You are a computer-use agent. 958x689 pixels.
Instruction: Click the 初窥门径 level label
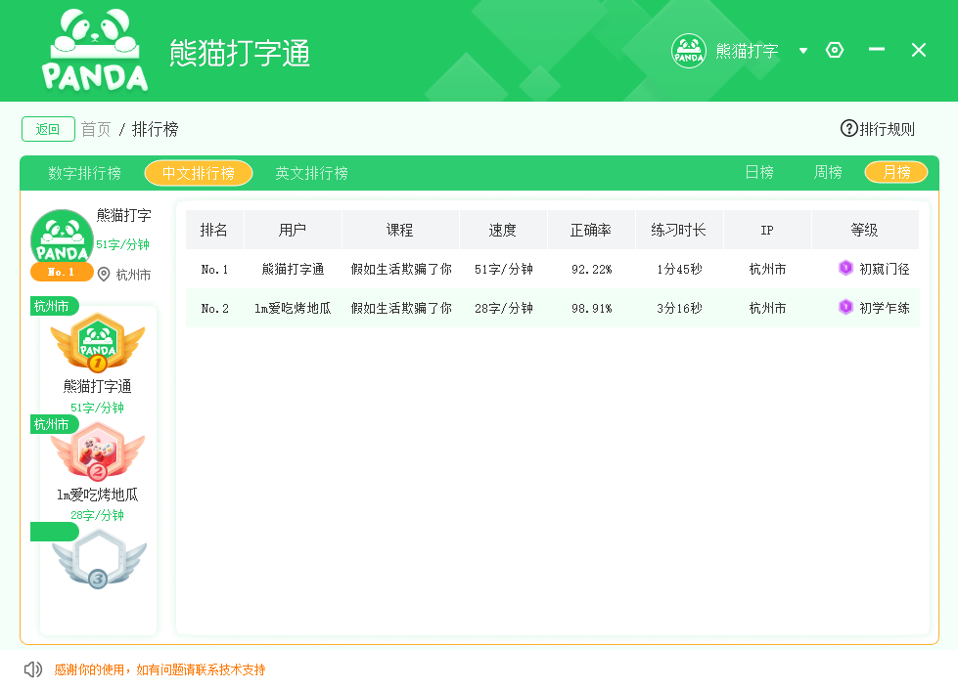pyautogui.click(x=884, y=269)
